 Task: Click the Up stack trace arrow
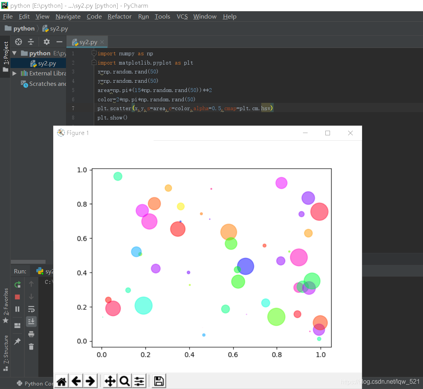[x=31, y=284]
